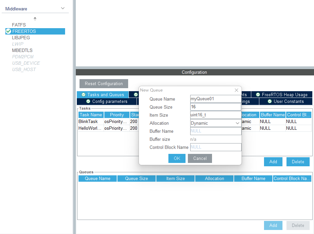
Task: Select MBEDTLS in the Middleware list
Action: click(x=22, y=50)
